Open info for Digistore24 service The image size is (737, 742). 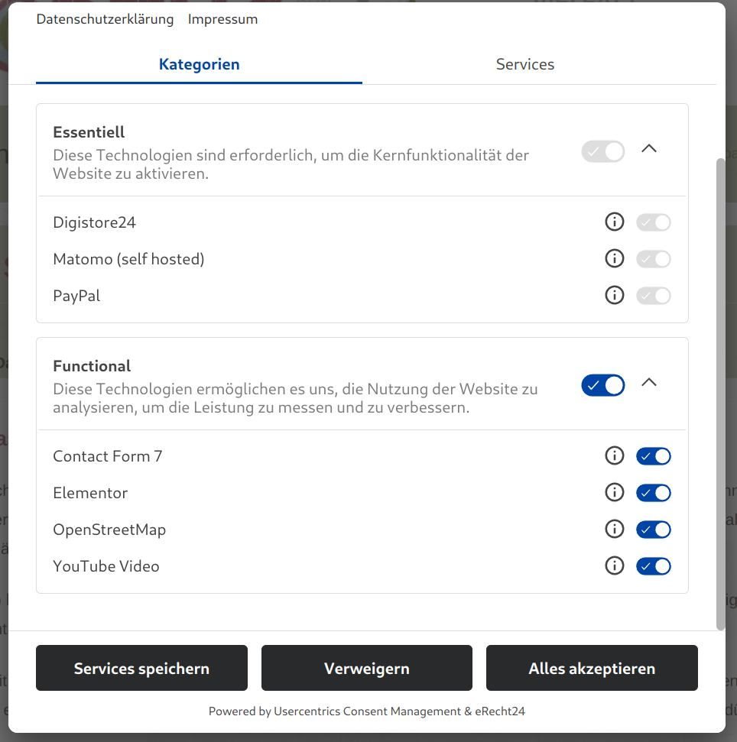[614, 222]
